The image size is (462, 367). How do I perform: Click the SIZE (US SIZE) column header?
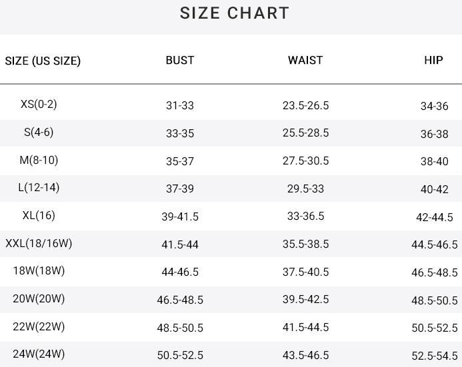(x=43, y=61)
